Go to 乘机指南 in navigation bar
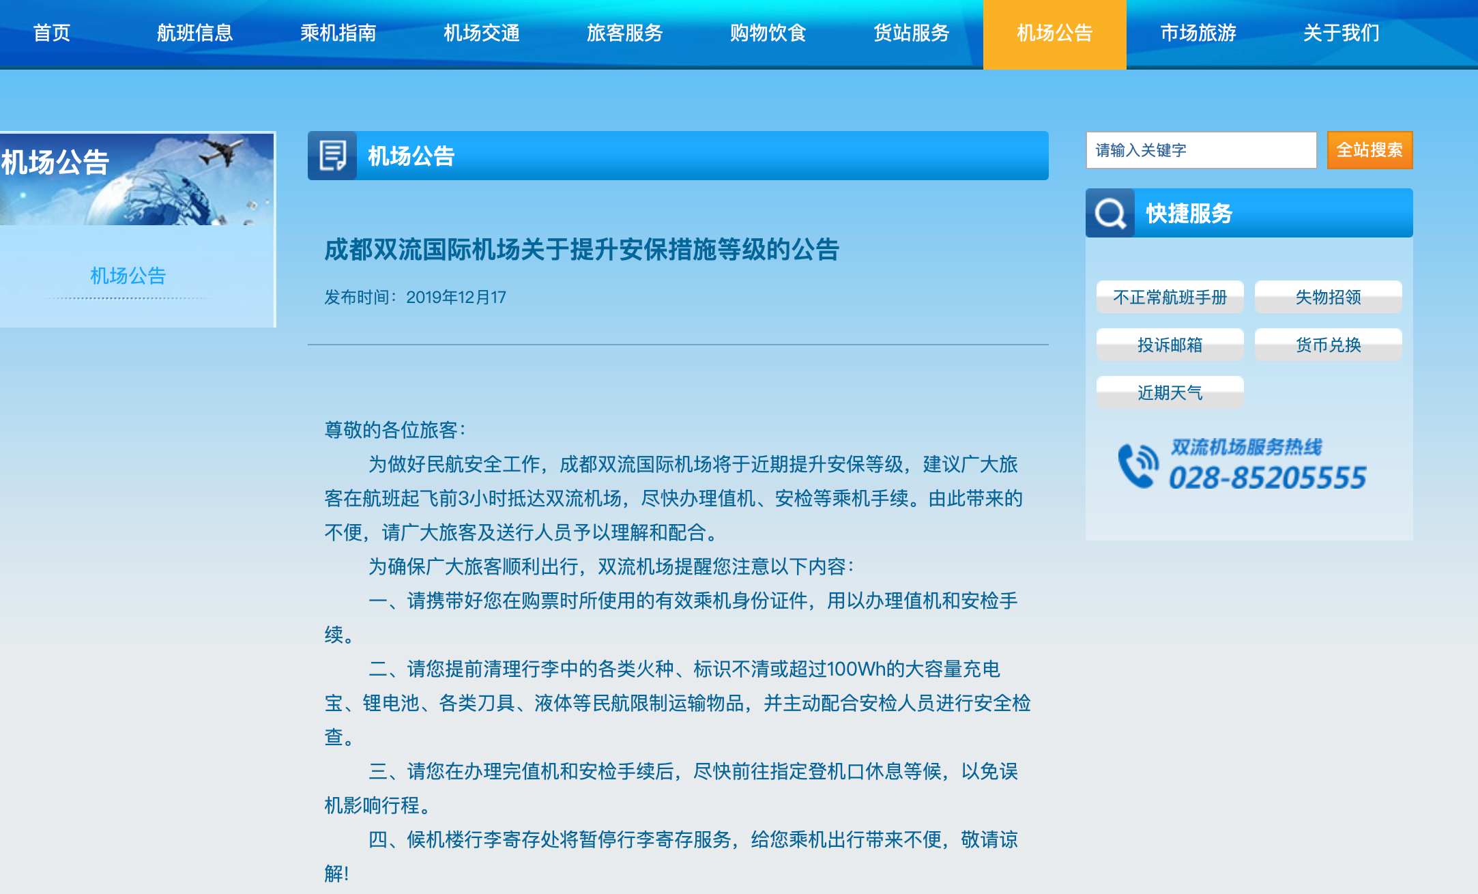Screen dimensions: 1478x894 pos(338,33)
